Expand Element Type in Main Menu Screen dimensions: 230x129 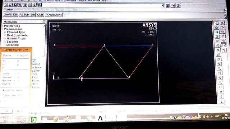[x=5, y=32]
